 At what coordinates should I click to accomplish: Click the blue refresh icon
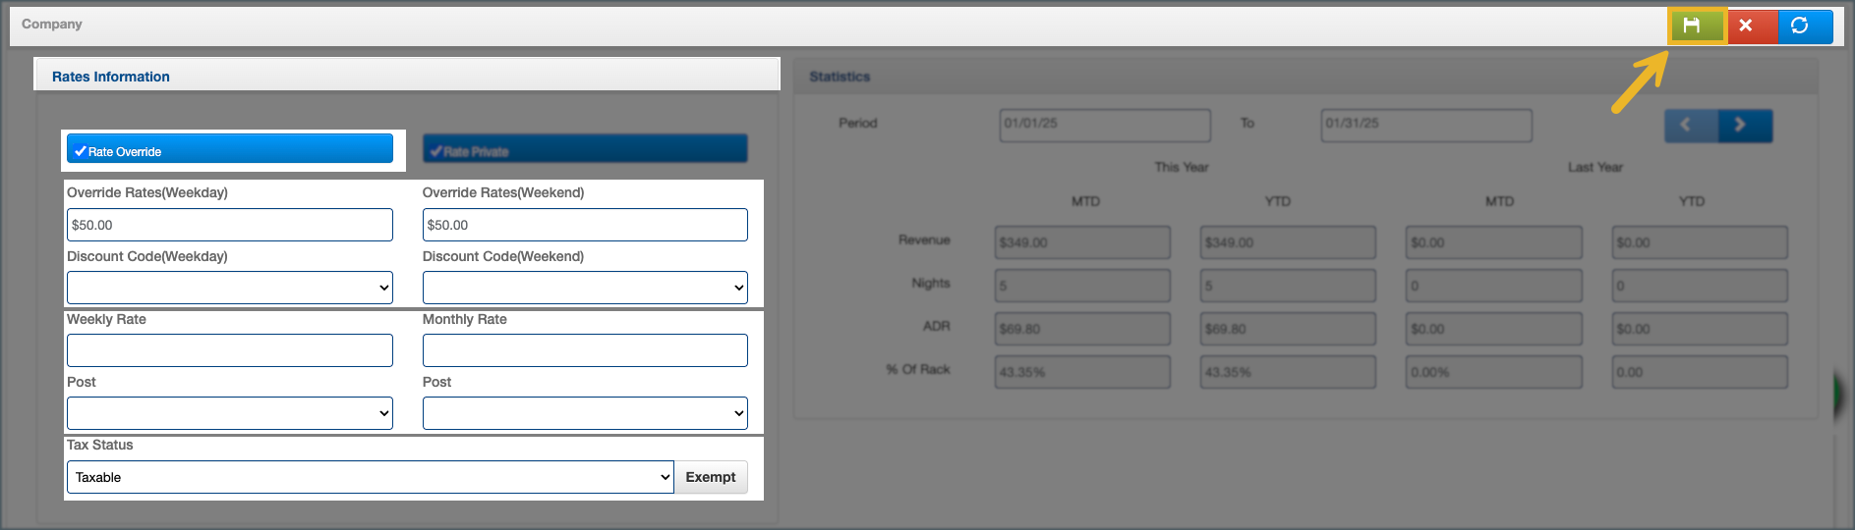pyautogui.click(x=1800, y=26)
